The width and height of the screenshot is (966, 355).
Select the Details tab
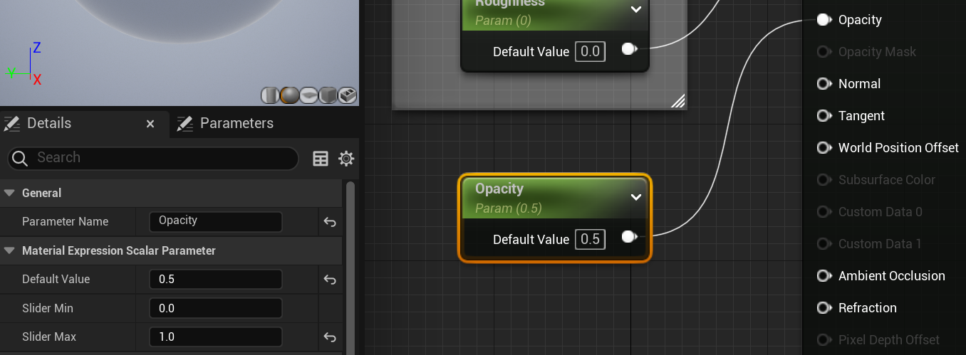click(x=48, y=123)
